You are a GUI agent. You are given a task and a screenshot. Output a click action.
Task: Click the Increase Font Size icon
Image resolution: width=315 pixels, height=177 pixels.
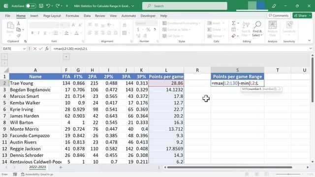pos(74,25)
